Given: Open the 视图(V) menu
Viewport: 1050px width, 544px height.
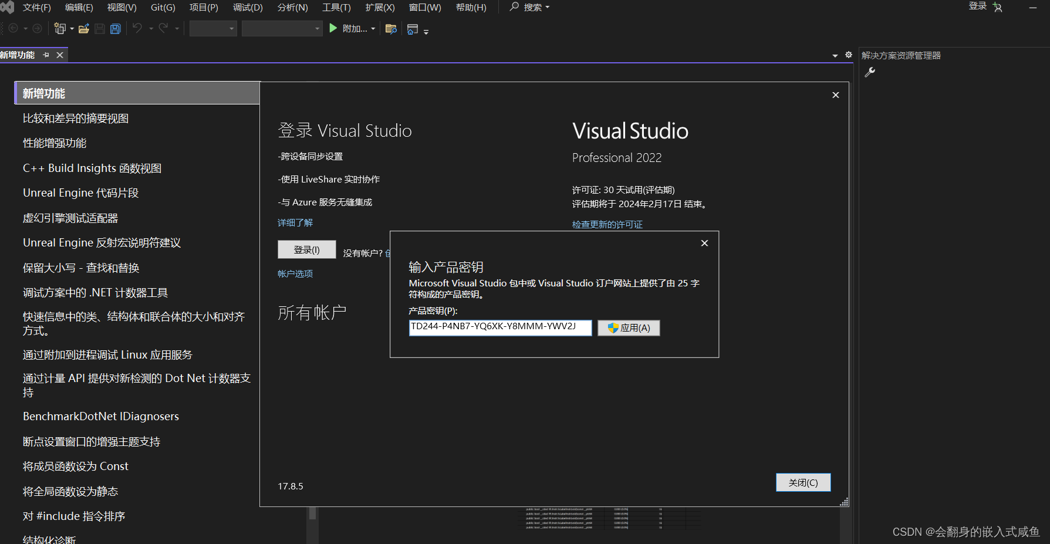Looking at the screenshot, I should [121, 7].
